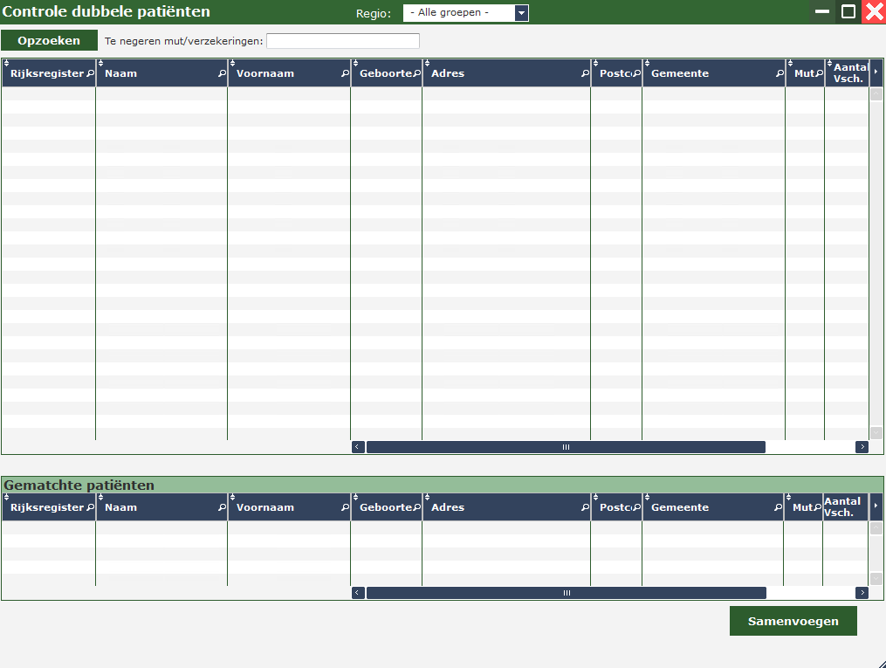Open the Voornaam column search in the upper grid
The image size is (886, 668).
click(x=345, y=74)
